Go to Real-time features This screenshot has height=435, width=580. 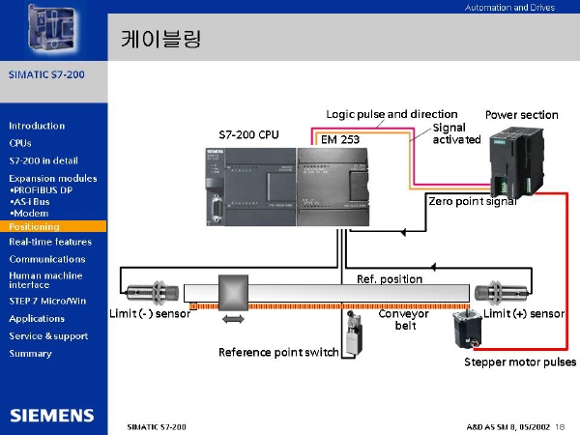pyautogui.click(x=50, y=242)
